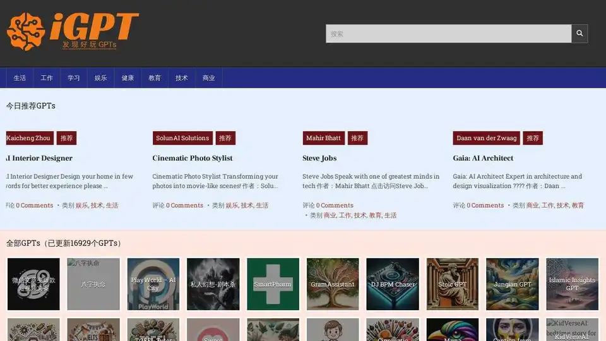Open the GramAssistant tree thumbnail

[333, 284]
